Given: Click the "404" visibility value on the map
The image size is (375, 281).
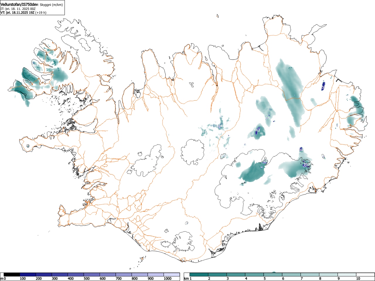Looking at the screenshot, I should tap(219, 126).
